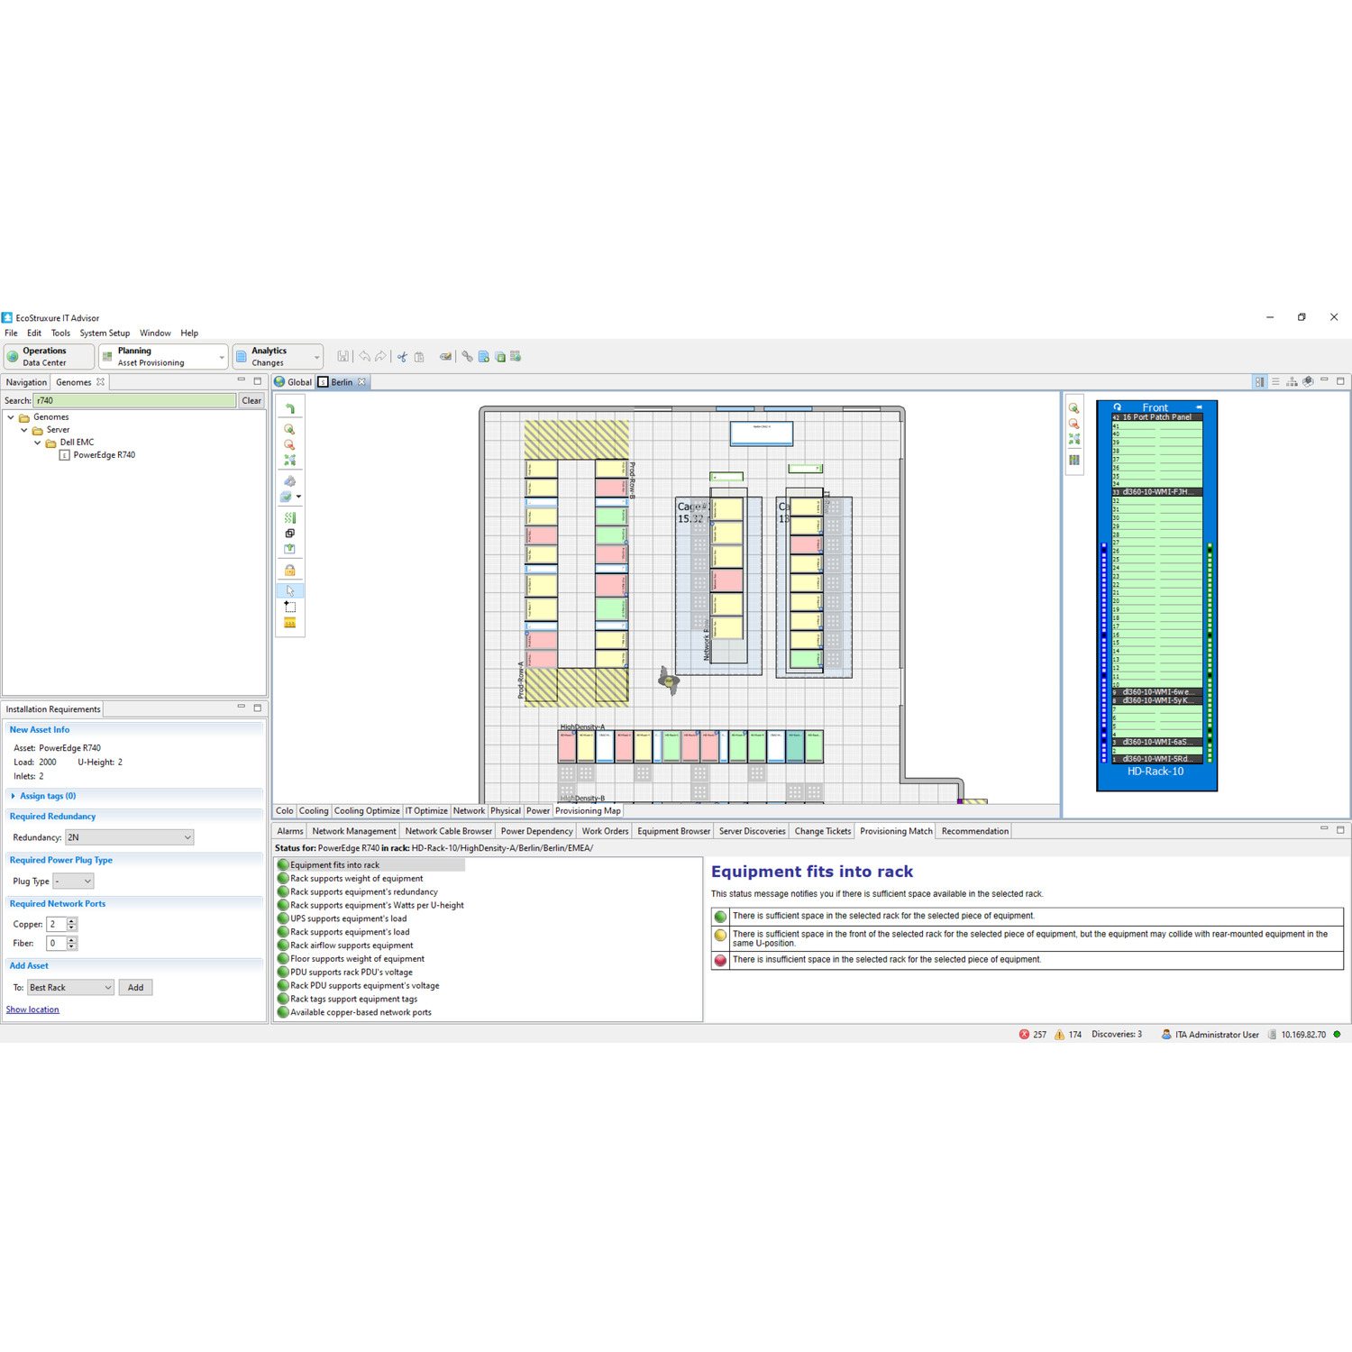
Task: Click the yellow ruler measure tool
Action: coord(289,623)
